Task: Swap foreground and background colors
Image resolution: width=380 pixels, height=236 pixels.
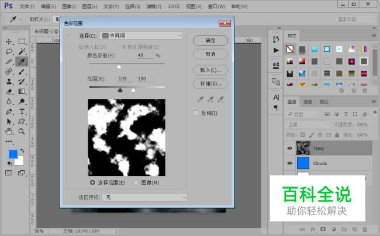Action: (22, 151)
